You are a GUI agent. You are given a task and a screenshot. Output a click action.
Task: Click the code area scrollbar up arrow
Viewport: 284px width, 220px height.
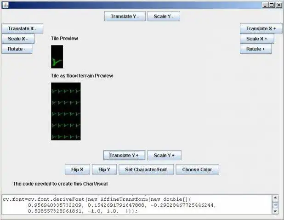point(275,197)
